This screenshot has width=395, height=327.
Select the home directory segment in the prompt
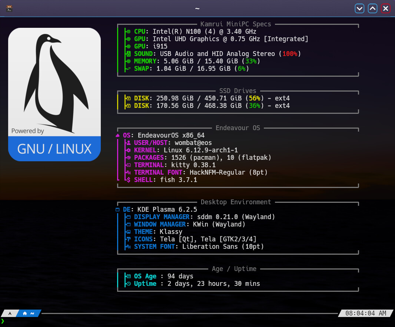29,313
